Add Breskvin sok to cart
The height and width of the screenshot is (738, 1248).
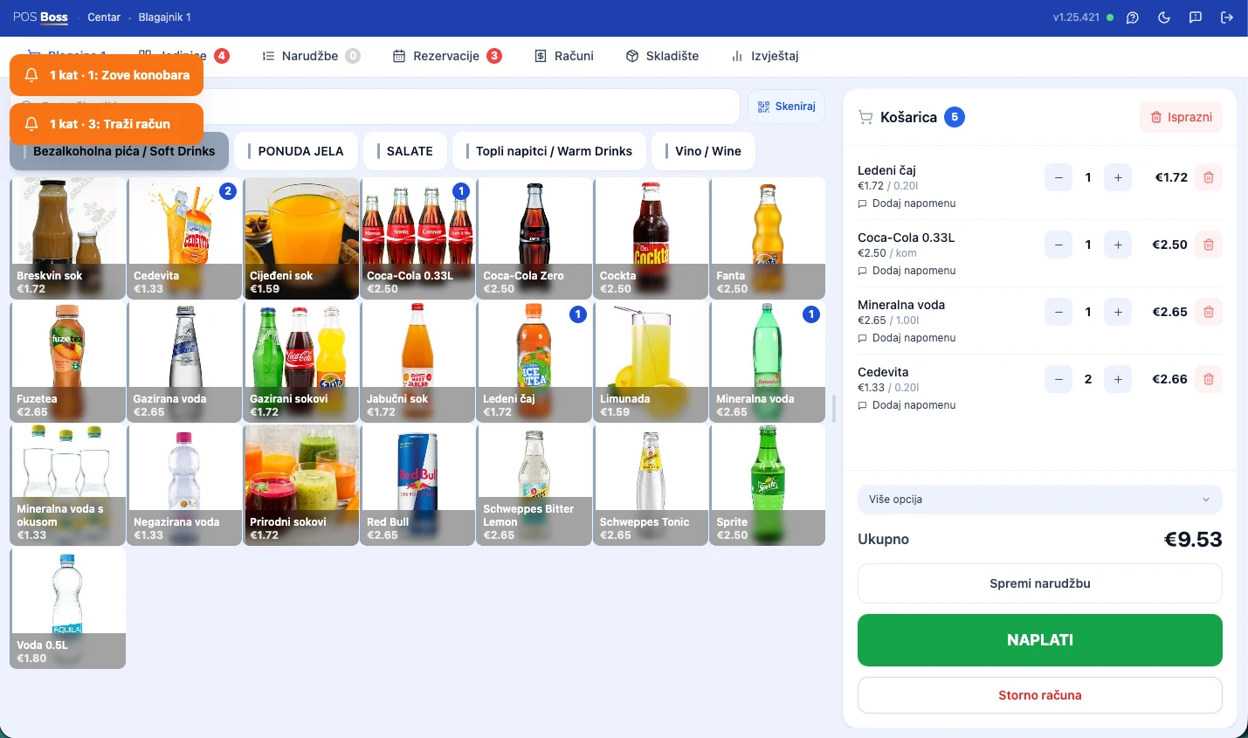[x=68, y=238]
